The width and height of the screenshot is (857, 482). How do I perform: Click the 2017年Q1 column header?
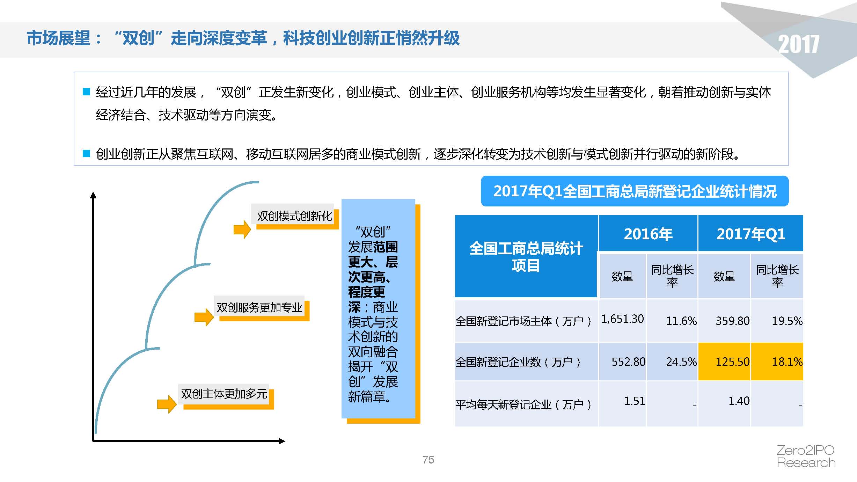pos(750,234)
